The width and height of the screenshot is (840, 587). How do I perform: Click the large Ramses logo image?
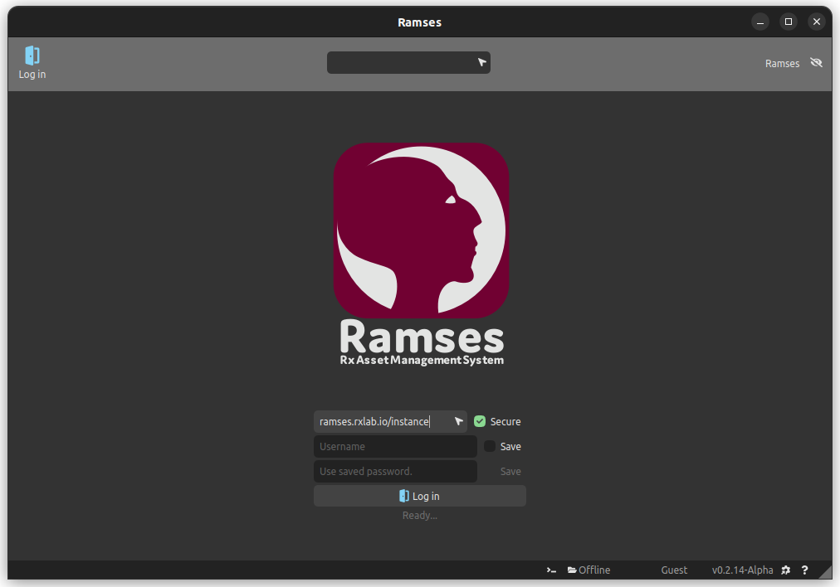pos(421,230)
